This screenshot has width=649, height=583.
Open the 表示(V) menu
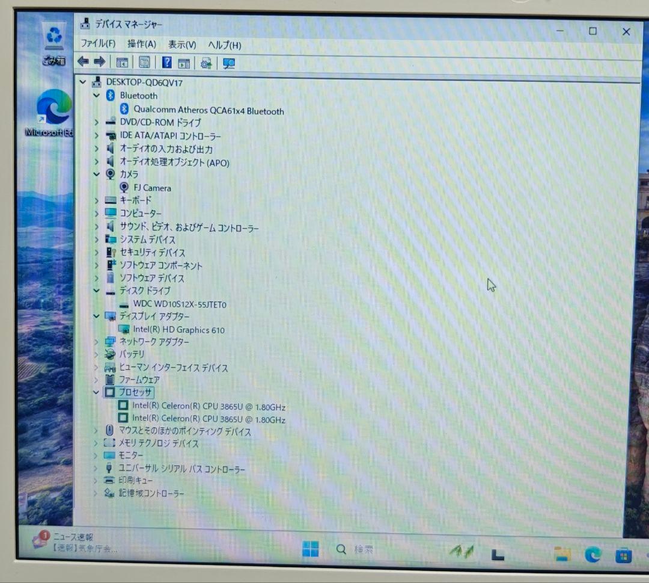[x=182, y=45]
